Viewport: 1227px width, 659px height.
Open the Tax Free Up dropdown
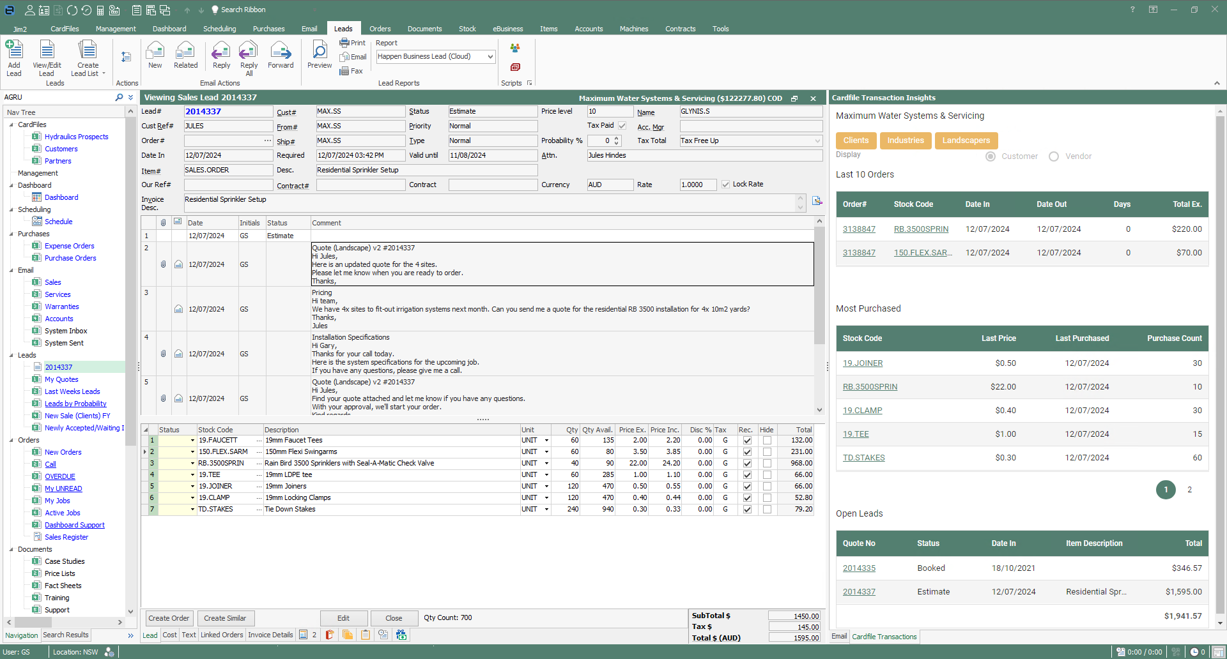(x=819, y=140)
